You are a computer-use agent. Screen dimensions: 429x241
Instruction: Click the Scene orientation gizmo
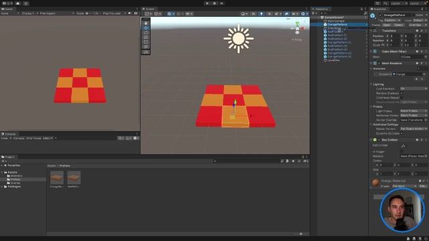coord(298,28)
